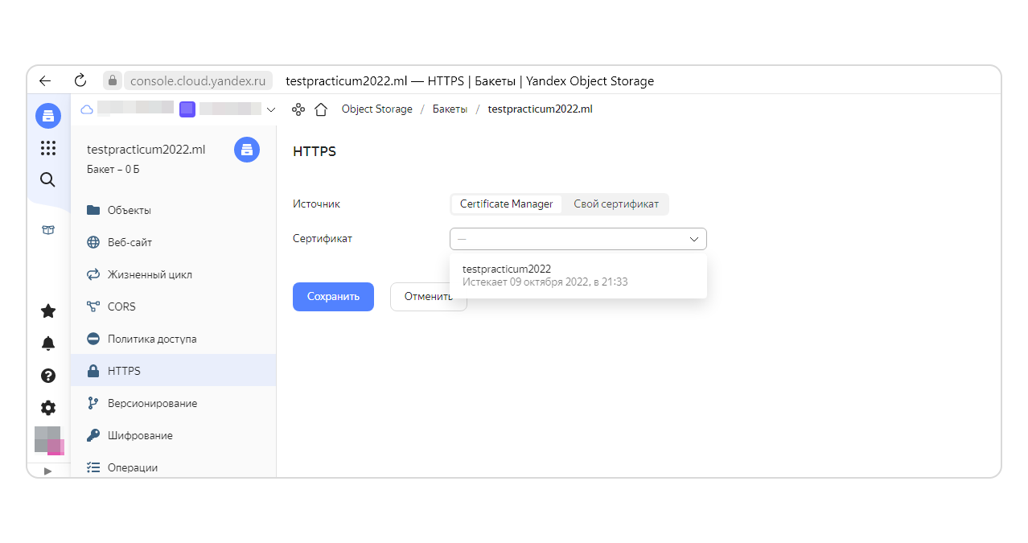
Task: Select Свой сертификат source option
Action: click(x=616, y=204)
